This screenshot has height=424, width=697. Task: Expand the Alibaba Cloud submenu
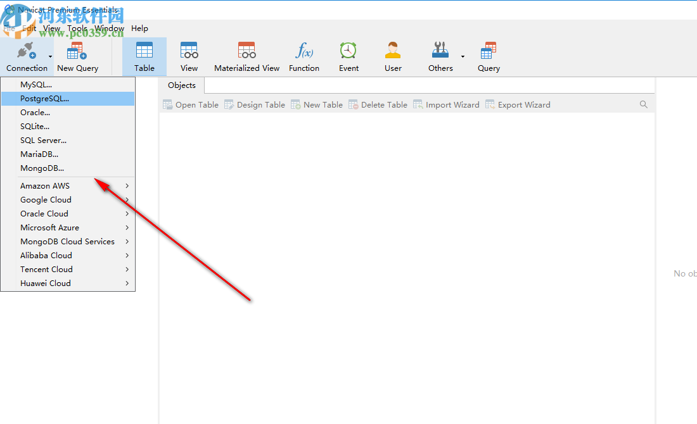point(68,255)
